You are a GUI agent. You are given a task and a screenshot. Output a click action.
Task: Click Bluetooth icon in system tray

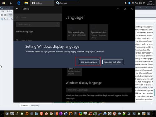(129, 3)
